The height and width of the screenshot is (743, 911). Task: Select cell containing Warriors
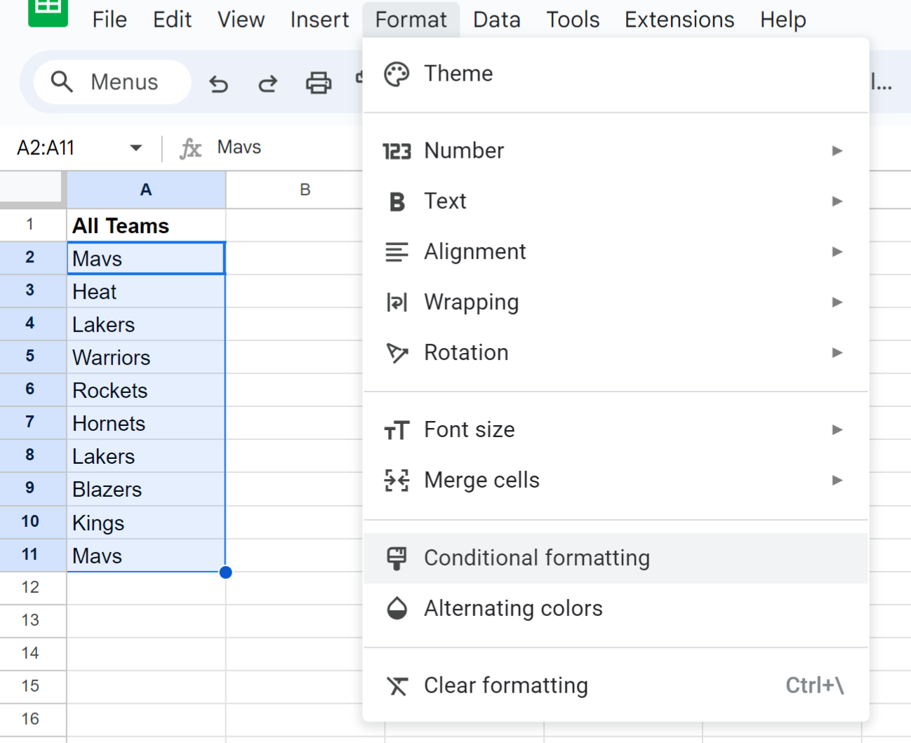pos(146,358)
